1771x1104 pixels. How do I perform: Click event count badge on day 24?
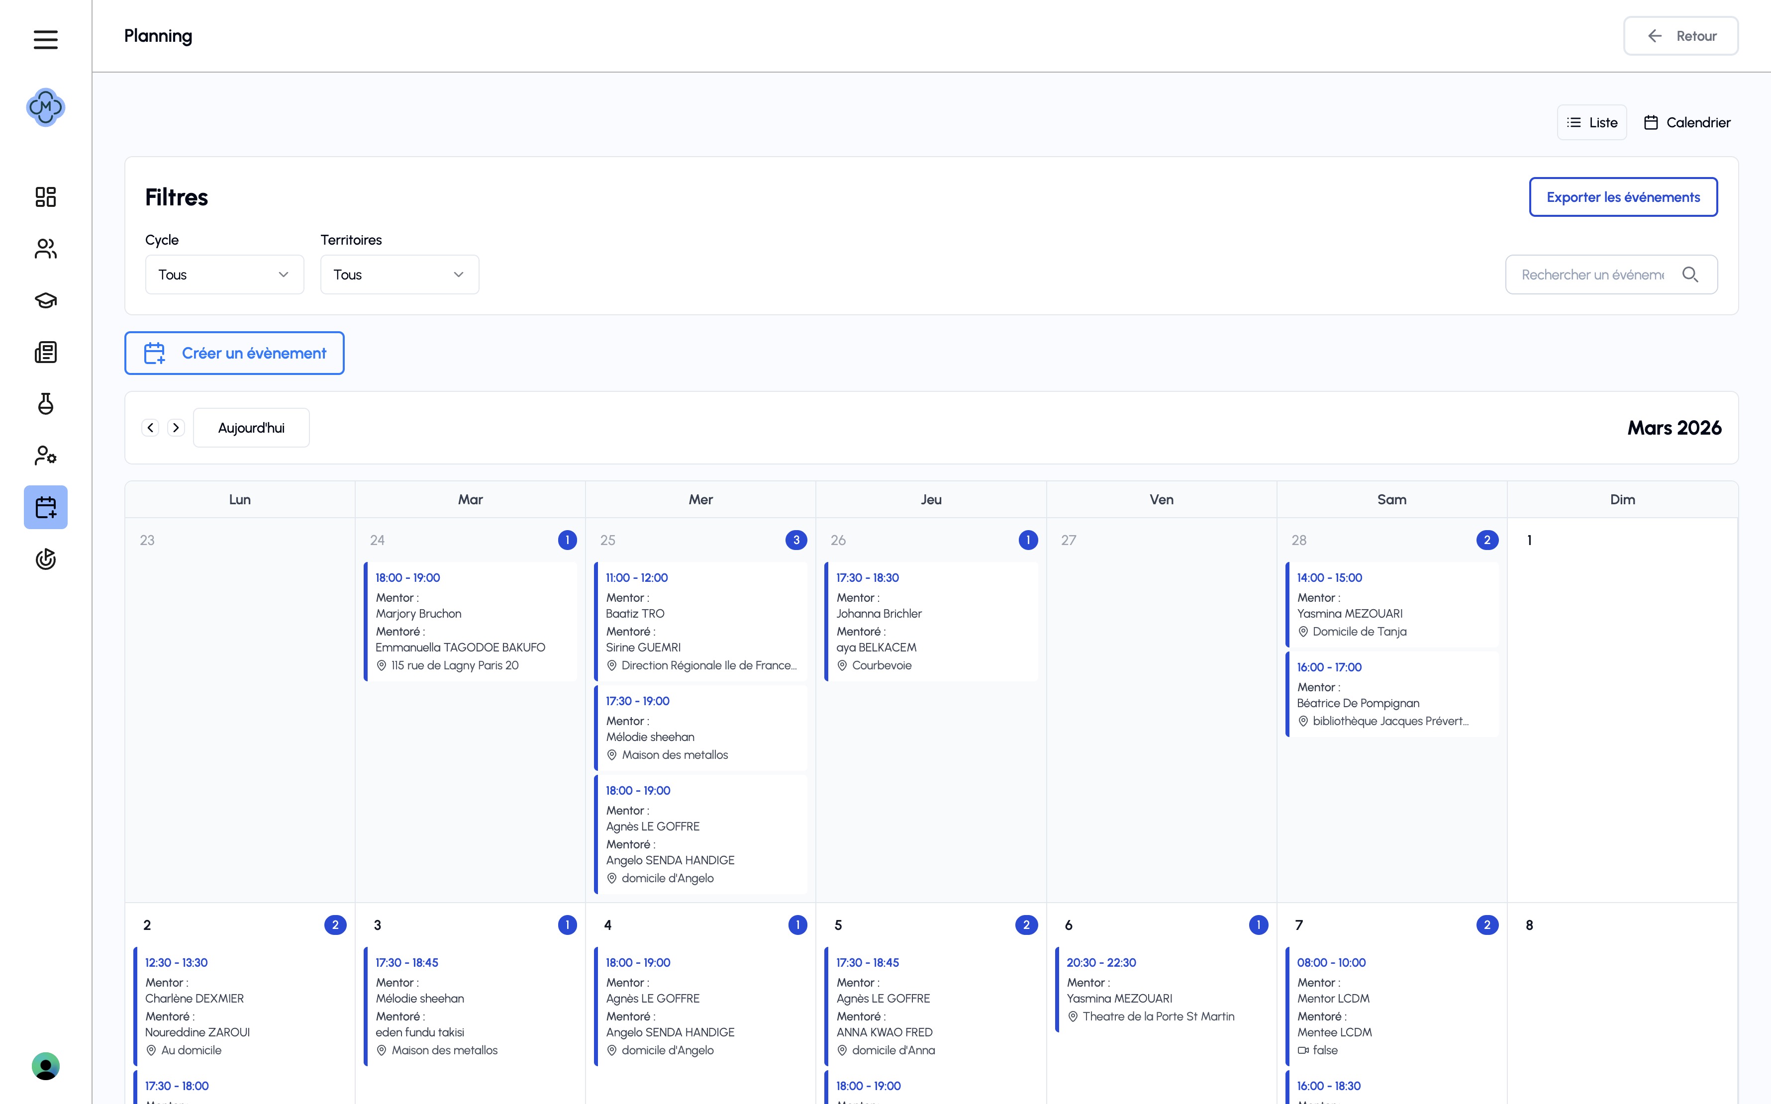[x=568, y=541]
